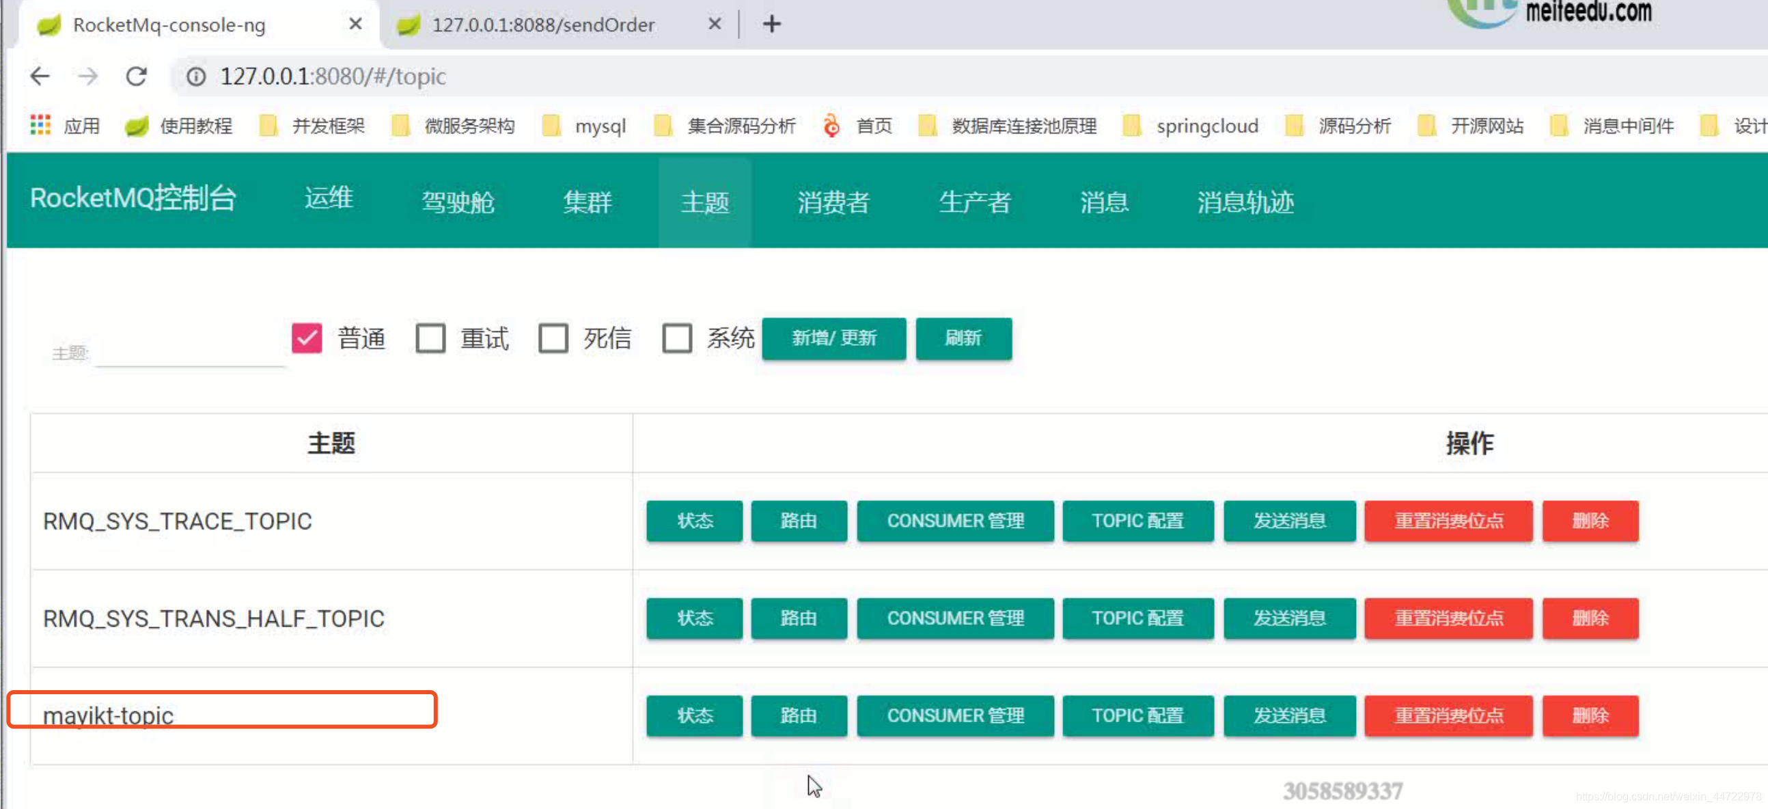Click 路由 for mayikt-topic
Viewport: 1768px width, 809px height.
(x=799, y=715)
